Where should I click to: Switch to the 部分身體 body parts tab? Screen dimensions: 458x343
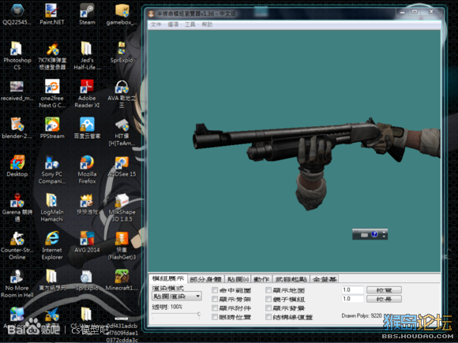pyautogui.click(x=205, y=279)
